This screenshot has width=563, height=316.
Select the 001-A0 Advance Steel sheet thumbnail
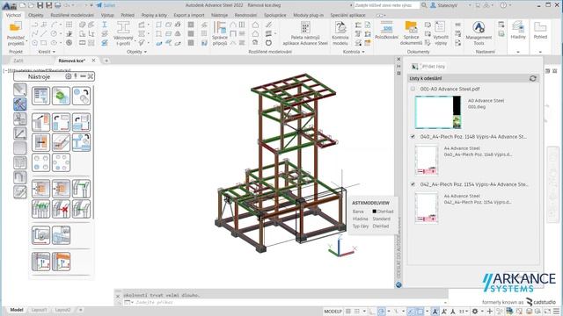click(x=438, y=112)
